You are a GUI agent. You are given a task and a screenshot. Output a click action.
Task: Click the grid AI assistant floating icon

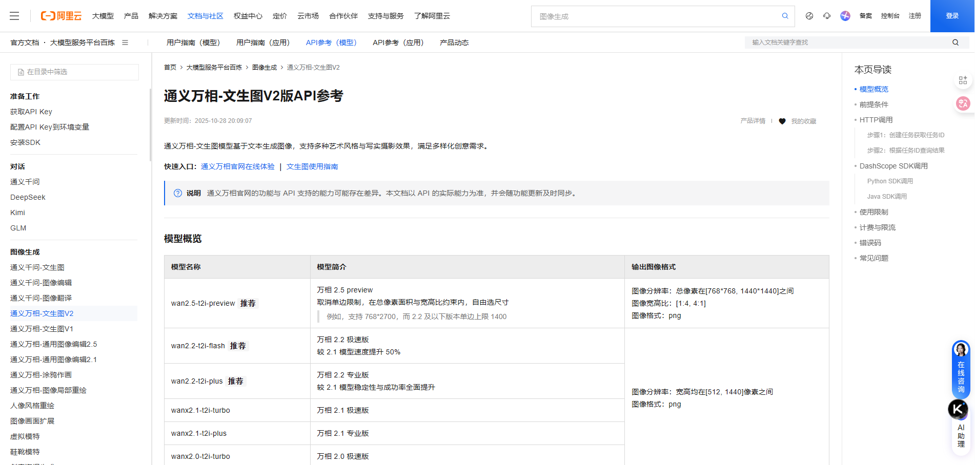click(963, 80)
